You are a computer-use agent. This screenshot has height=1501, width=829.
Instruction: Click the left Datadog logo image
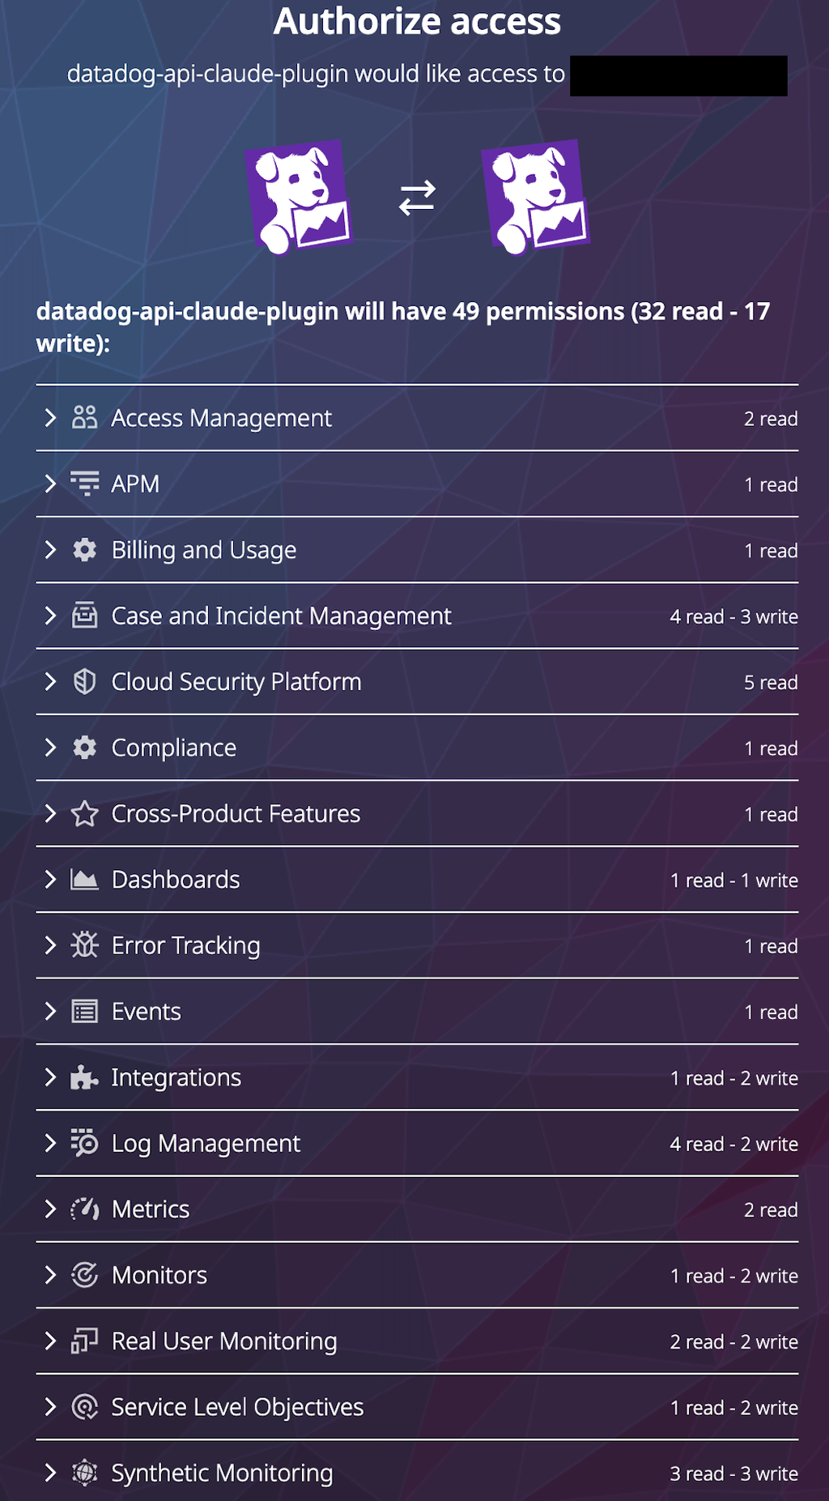pyautogui.click(x=299, y=197)
